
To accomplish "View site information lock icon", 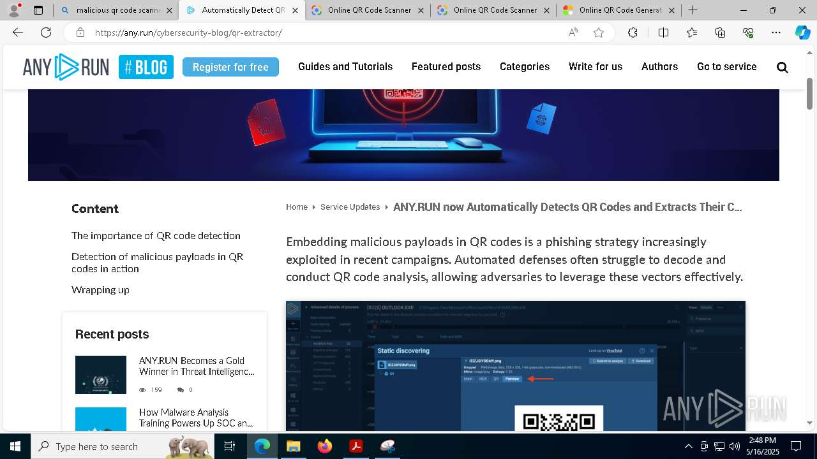I will pos(80,33).
